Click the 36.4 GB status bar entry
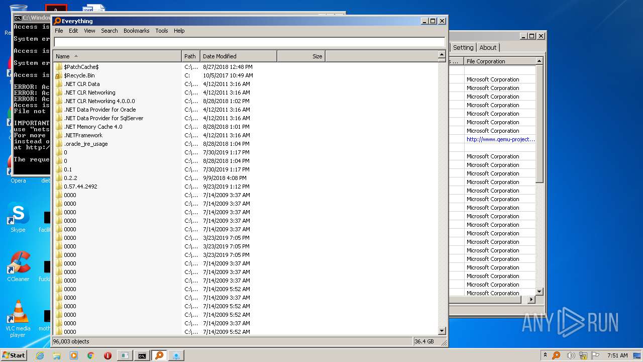 424,341
